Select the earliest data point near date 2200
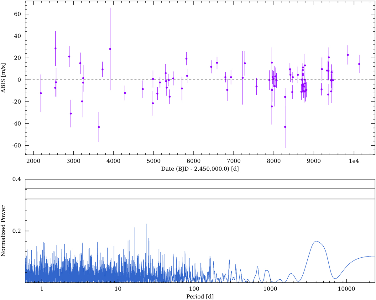376x300 pixels. [41, 93]
